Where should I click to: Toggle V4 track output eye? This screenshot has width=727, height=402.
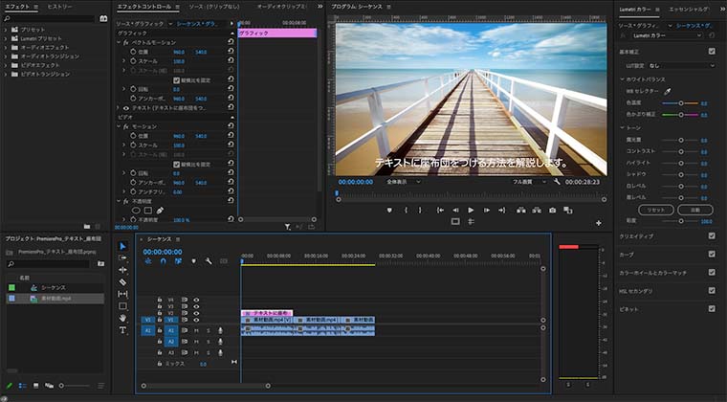click(196, 300)
